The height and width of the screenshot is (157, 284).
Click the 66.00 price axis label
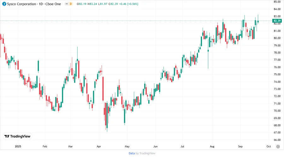pos(277,140)
